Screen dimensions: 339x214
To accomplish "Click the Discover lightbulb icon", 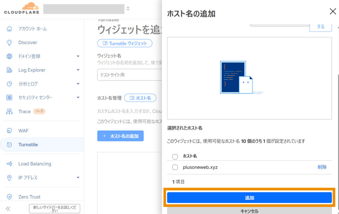I will point(10,43).
